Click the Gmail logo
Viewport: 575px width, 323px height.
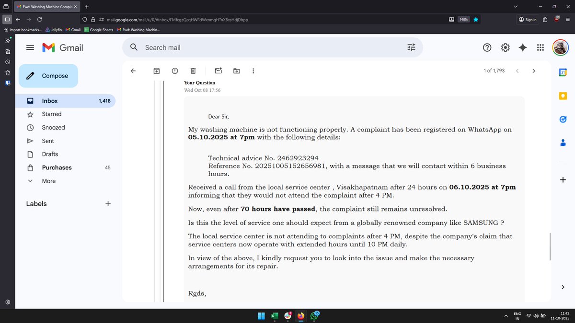click(63, 47)
